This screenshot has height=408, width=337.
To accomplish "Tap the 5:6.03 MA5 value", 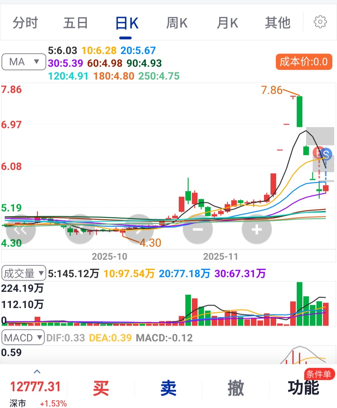I will (x=62, y=50).
